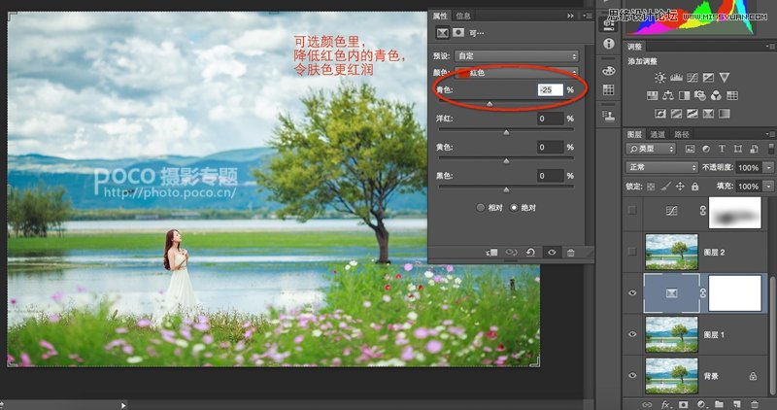Filter layers by pixel layers
The width and height of the screenshot is (777, 410).
coord(690,149)
